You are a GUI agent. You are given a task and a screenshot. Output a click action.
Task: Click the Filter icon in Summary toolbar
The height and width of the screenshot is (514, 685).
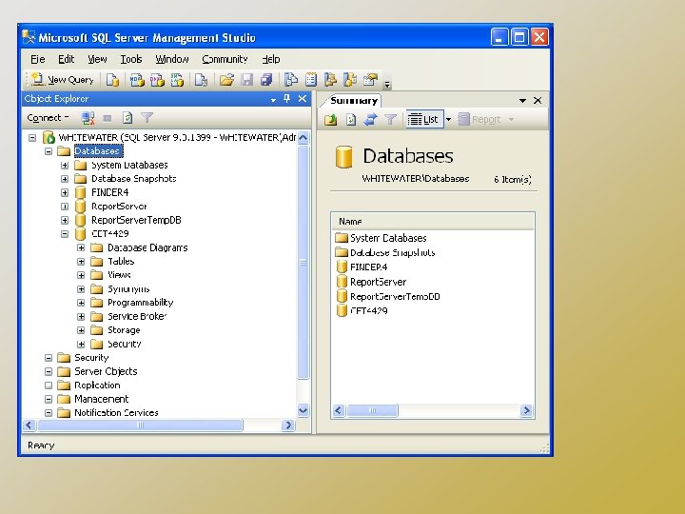coord(390,119)
